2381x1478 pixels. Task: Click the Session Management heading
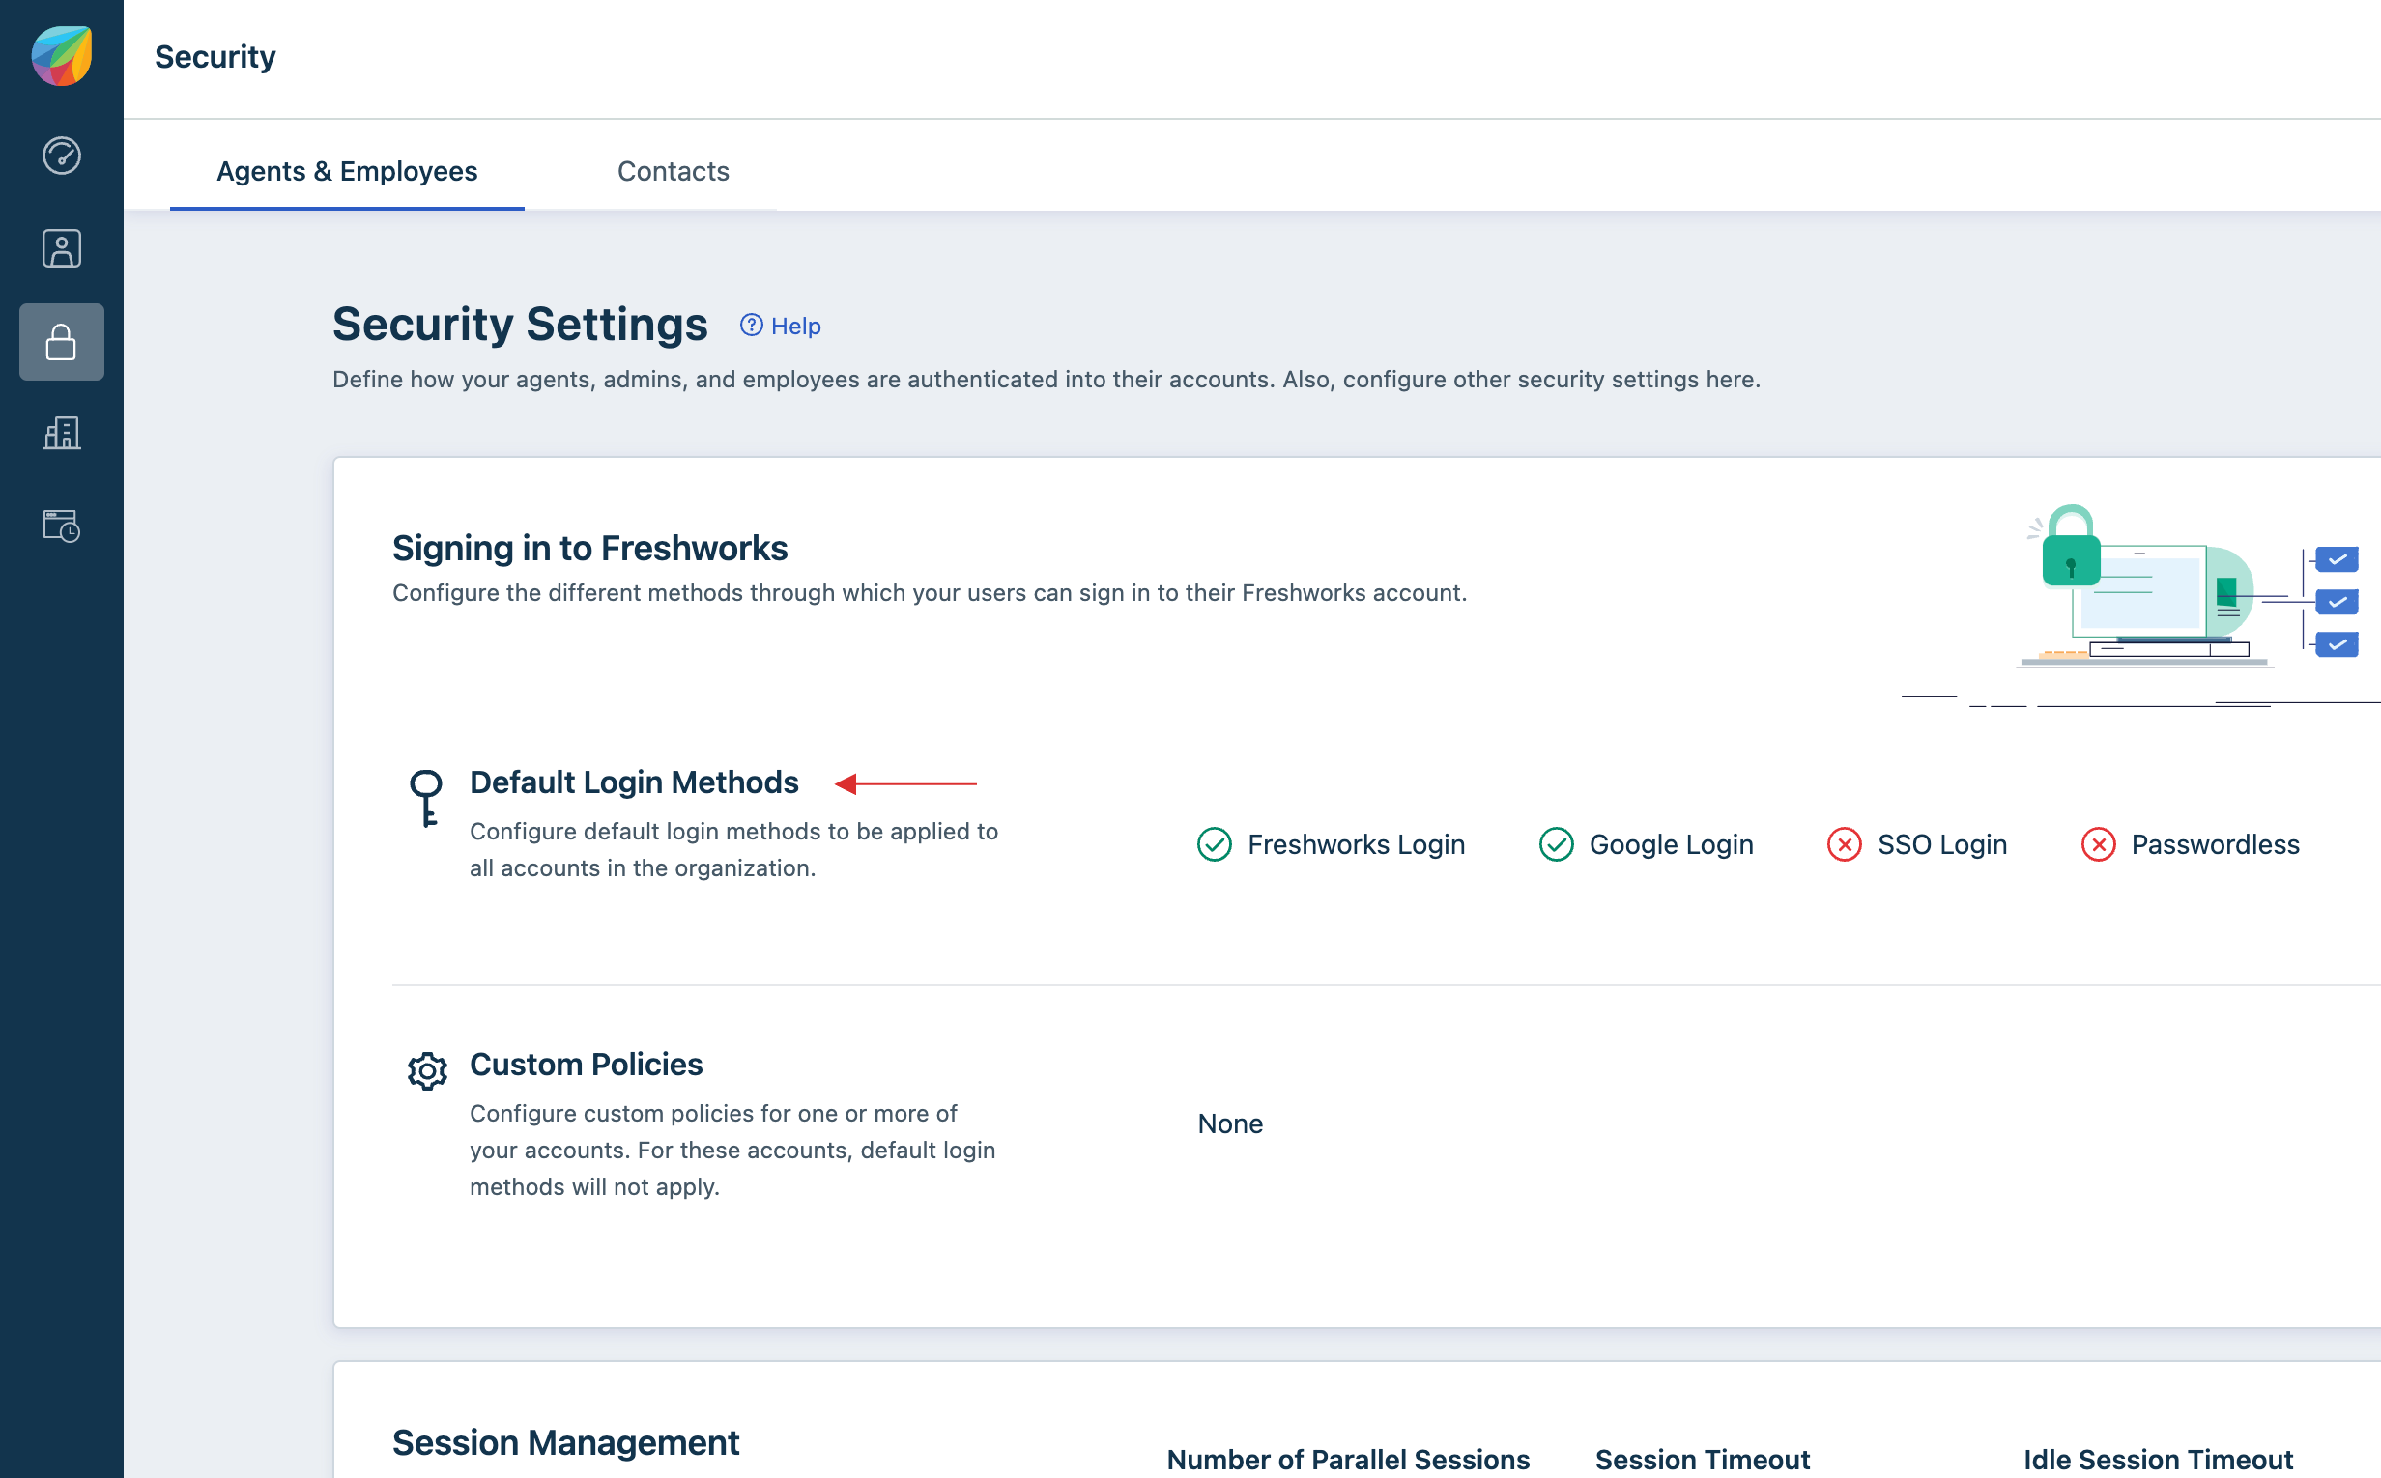[x=565, y=1443]
